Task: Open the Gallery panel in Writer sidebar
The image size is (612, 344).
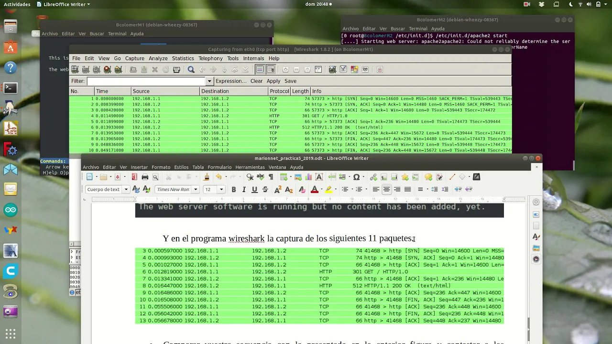Action: (536, 248)
